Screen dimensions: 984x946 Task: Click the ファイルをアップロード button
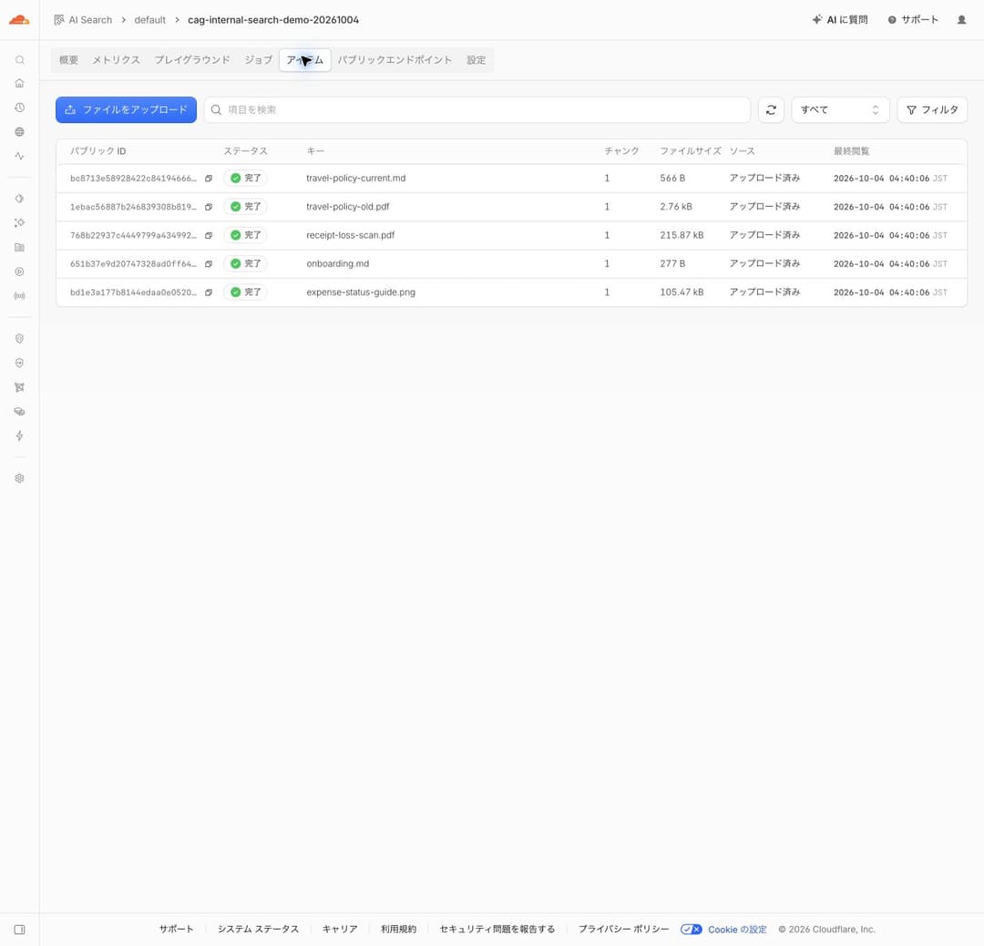point(126,110)
